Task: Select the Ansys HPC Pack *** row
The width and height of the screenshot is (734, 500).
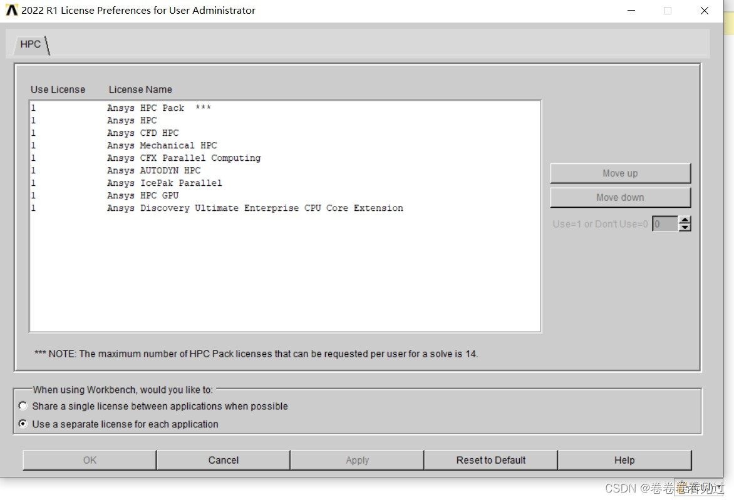Action: (285, 108)
